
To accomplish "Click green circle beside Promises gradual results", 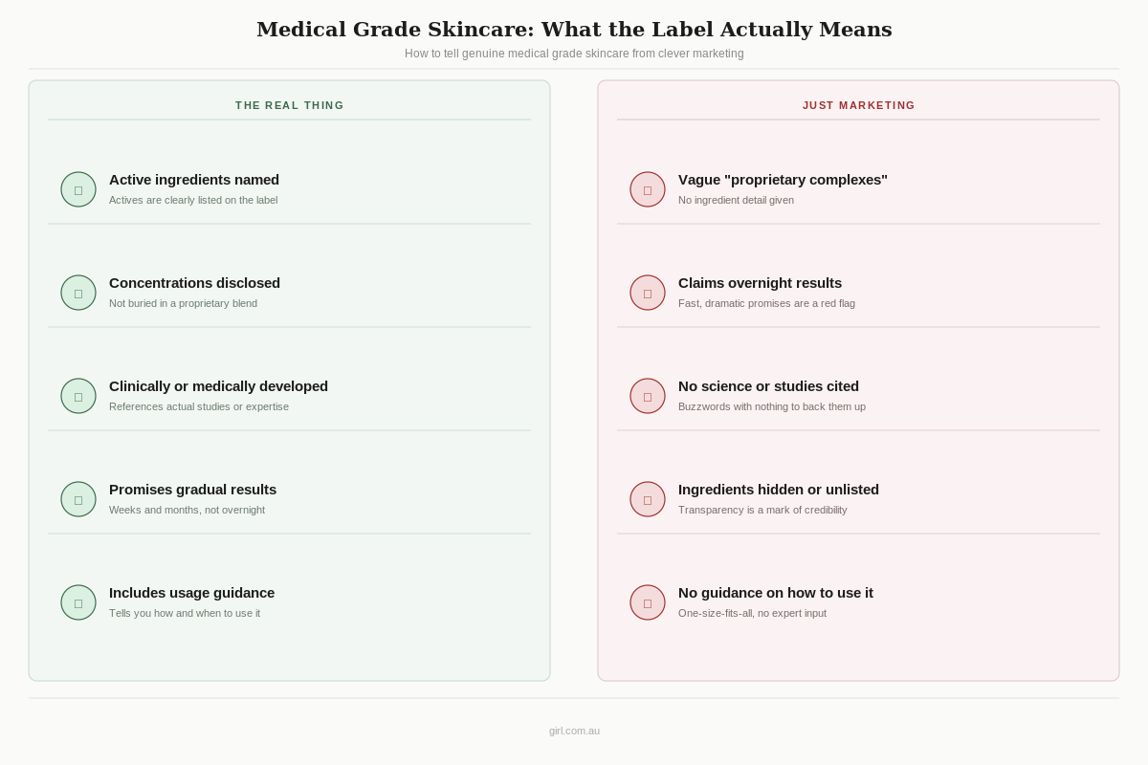I will [78, 499].
